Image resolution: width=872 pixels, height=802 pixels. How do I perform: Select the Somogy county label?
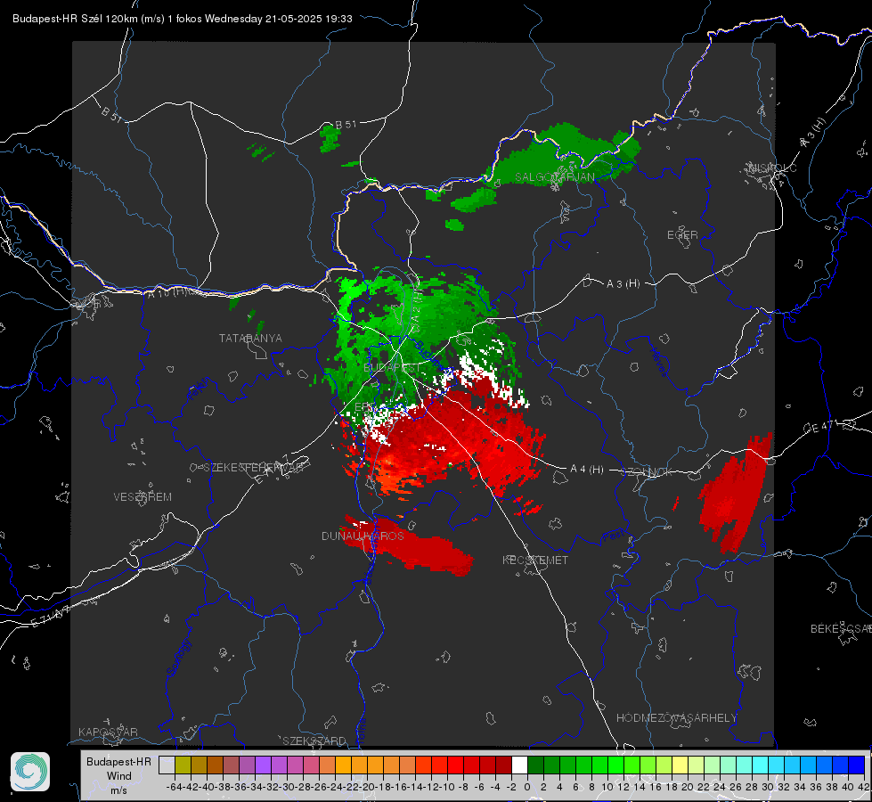[179, 657]
